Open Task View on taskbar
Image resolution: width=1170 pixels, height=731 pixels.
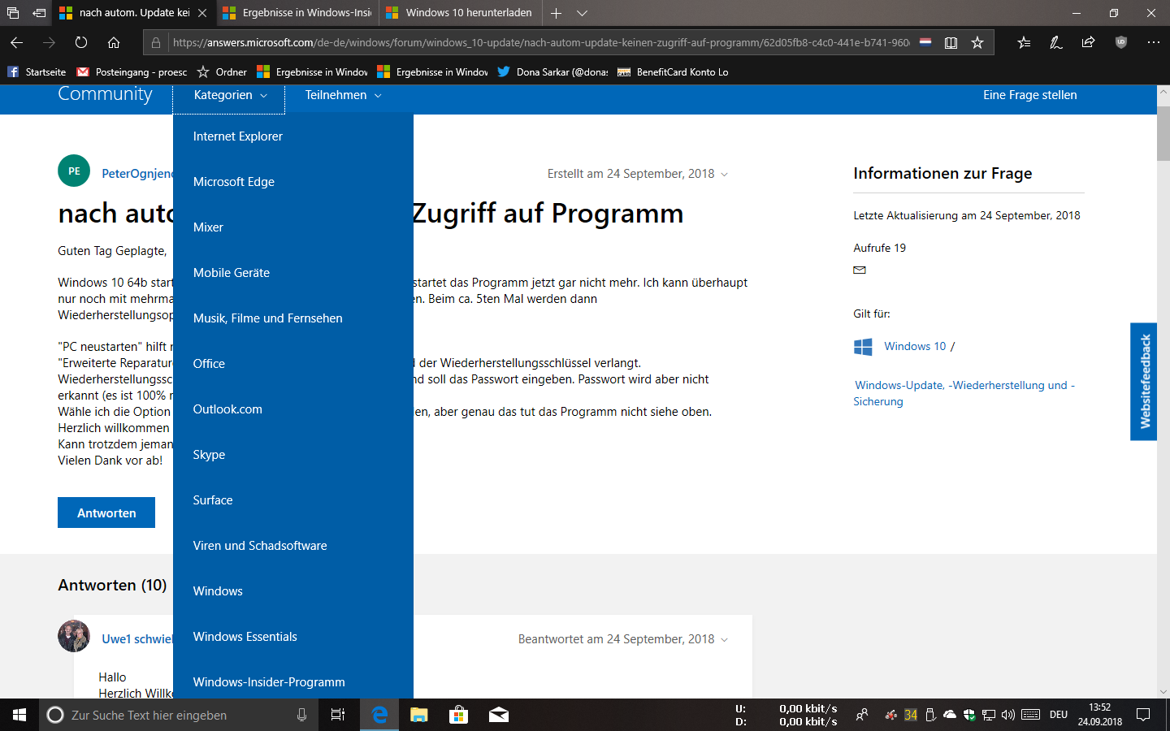(x=338, y=715)
